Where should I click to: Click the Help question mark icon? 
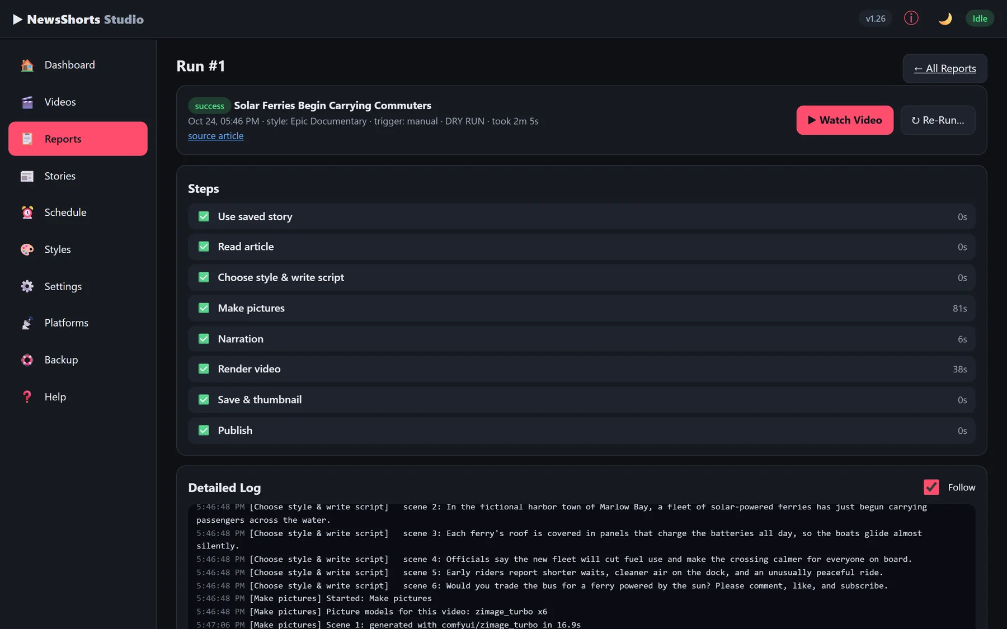(27, 396)
